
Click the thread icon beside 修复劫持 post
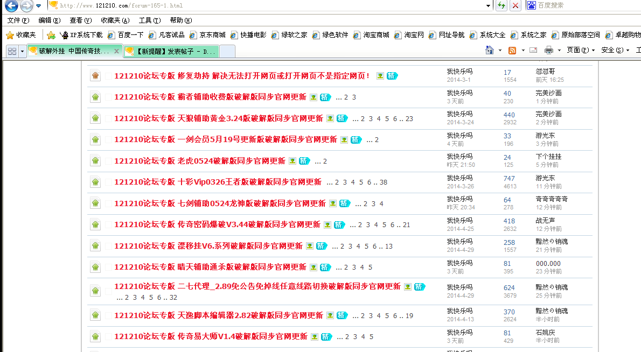point(95,75)
